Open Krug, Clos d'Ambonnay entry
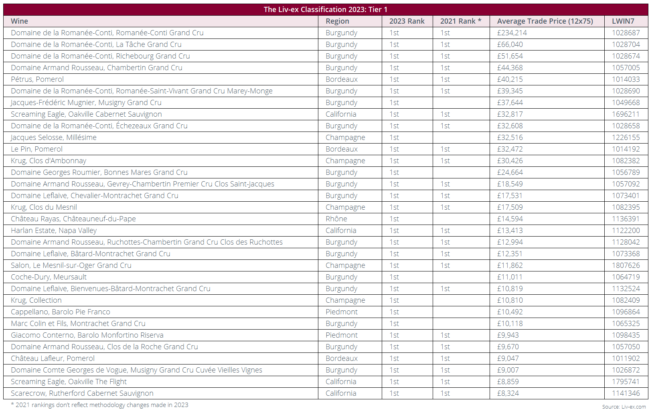 49,161
